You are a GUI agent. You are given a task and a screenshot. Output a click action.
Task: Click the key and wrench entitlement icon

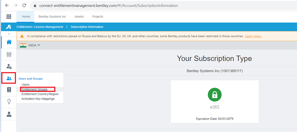click(x=9, y=27)
